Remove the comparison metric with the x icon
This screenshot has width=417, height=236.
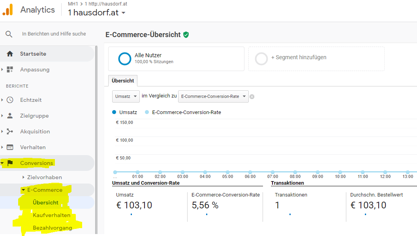(x=252, y=97)
